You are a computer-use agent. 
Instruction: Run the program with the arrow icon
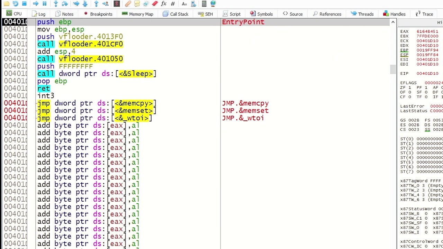[x=36, y=4]
